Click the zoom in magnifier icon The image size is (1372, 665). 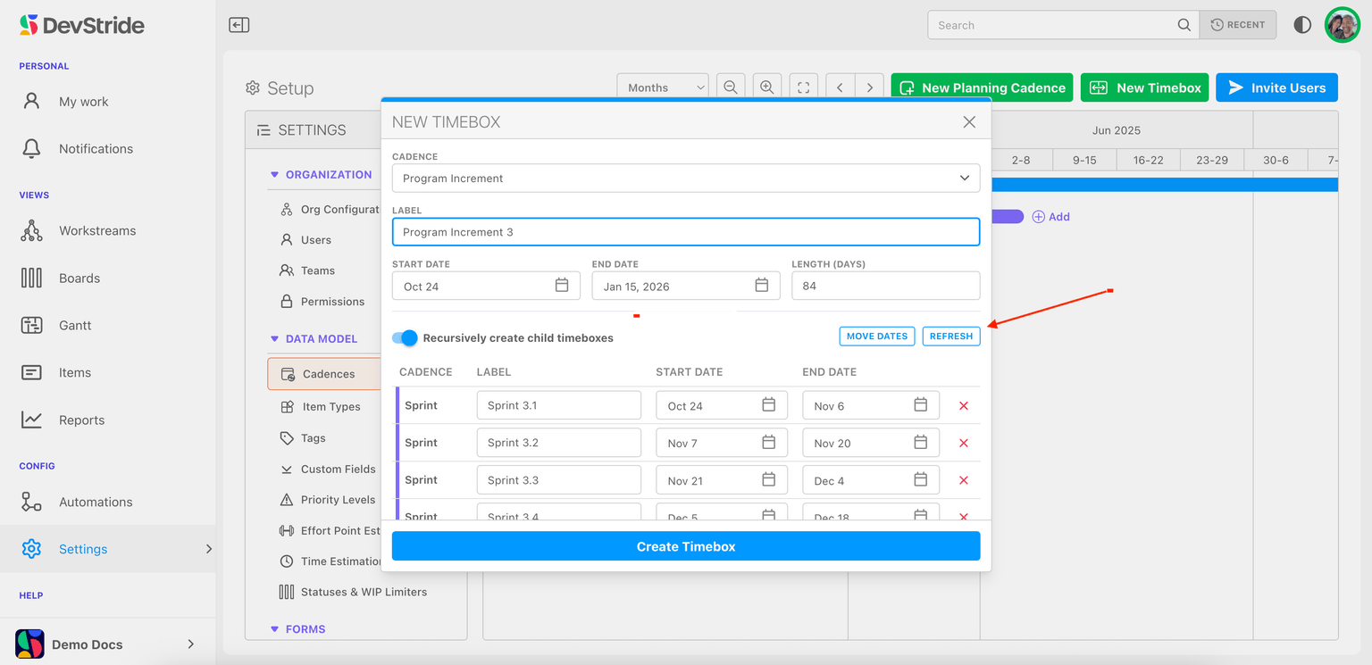click(766, 87)
